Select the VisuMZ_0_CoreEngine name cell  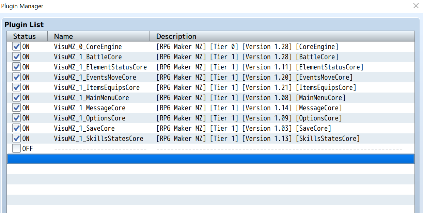(x=88, y=47)
